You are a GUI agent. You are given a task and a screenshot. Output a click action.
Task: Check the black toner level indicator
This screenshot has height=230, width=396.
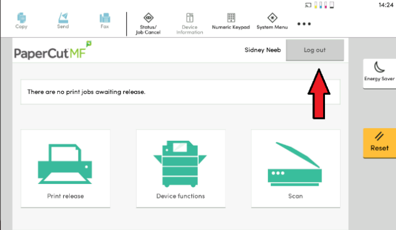point(332,5)
